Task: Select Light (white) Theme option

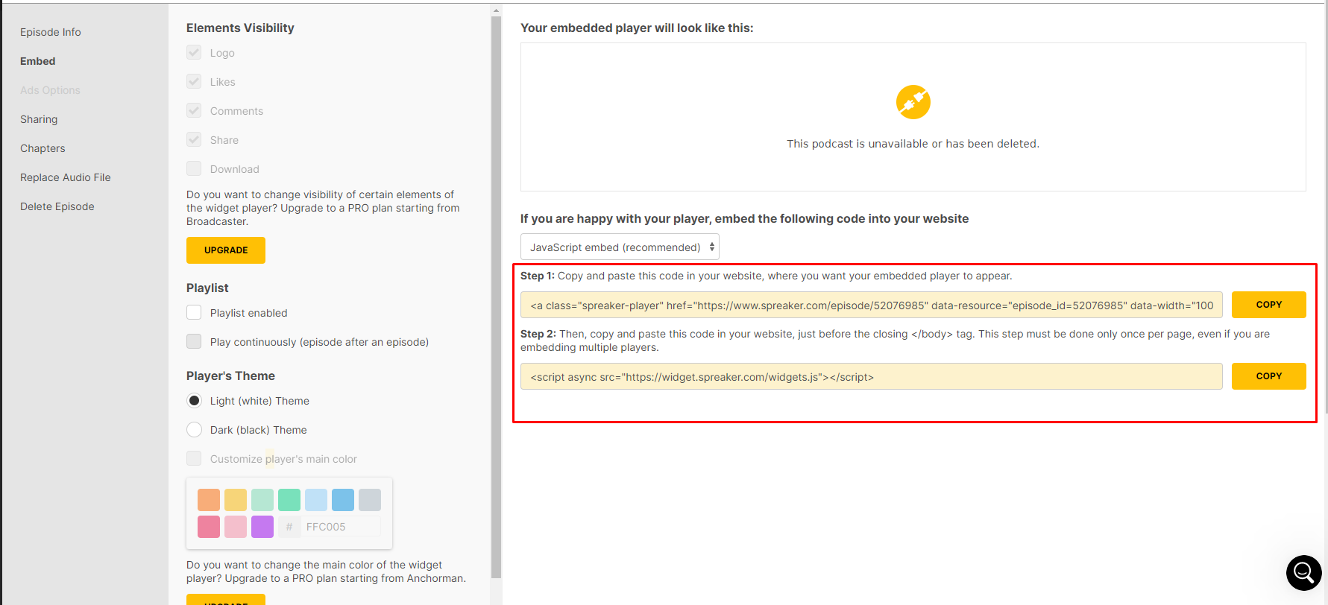Action: pyautogui.click(x=194, y=401)
